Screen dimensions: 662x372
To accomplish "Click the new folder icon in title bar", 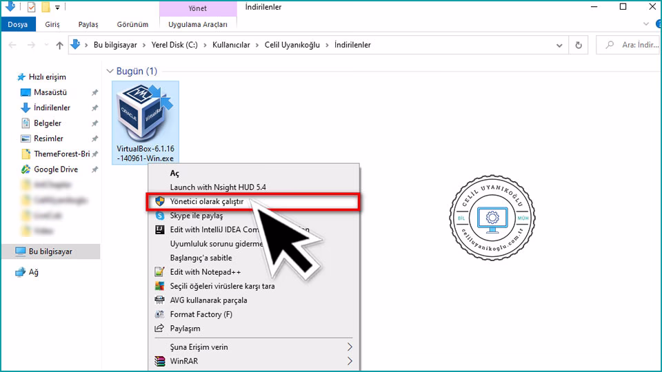I will [x=46, y=7].
